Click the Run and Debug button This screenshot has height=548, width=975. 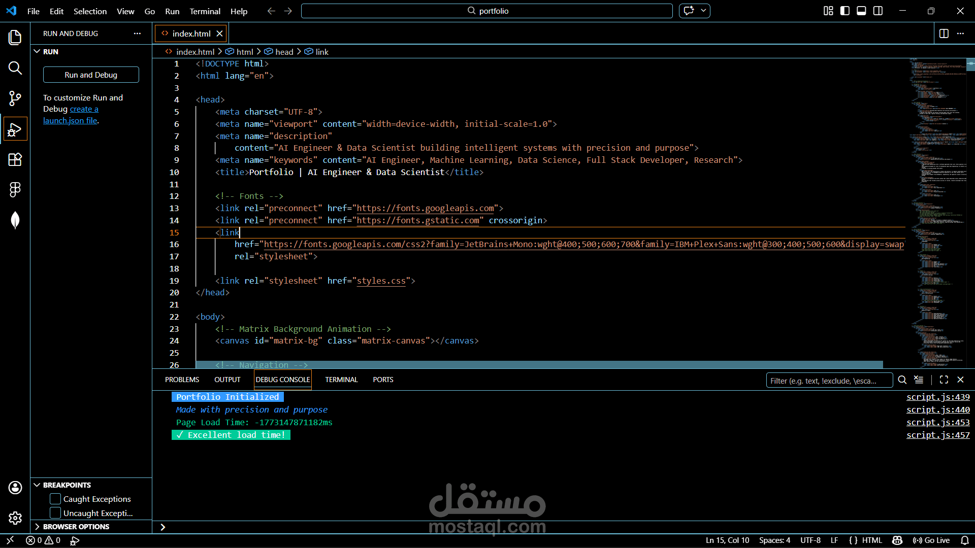[x=91, y=75]
